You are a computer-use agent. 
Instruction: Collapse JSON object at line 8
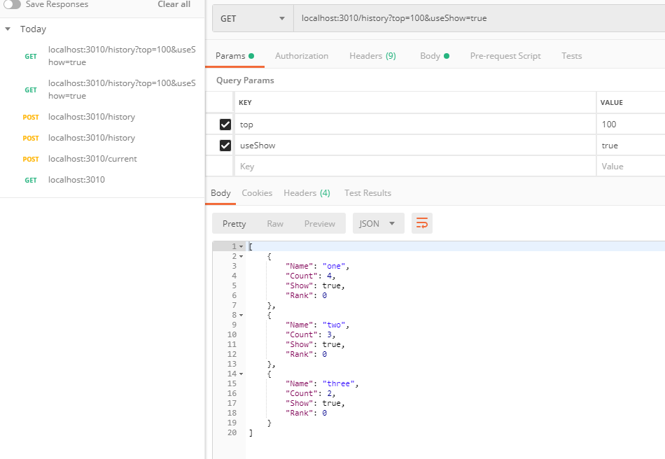pyautogui.click(x=241, y=316)
